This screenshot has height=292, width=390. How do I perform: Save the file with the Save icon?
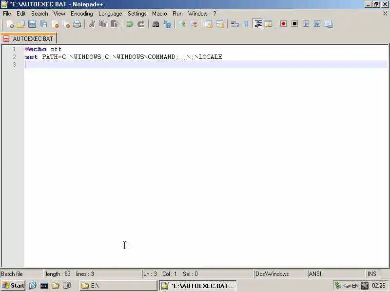(32, 24)
